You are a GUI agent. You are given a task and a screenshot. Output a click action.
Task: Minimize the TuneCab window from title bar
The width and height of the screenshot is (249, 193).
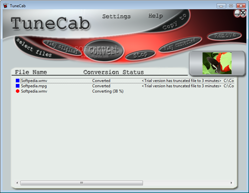[221, 6]
